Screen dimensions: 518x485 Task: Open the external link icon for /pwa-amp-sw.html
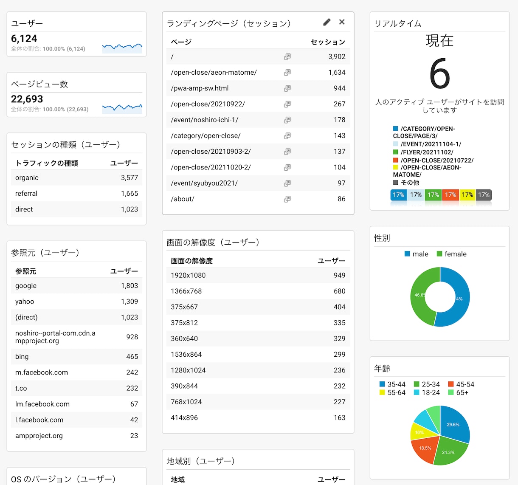pos(287,88)
